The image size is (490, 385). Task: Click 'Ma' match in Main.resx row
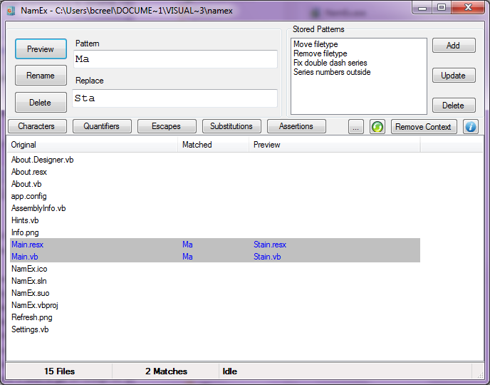click(x=187, y=245)
